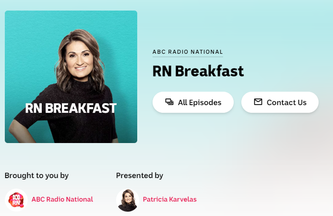Click the 'Presented by' label
The image size is (333, 216).
(x=140, y=176)
